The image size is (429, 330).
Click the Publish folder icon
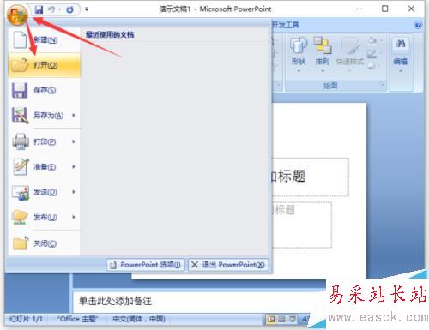pos(20,217)
